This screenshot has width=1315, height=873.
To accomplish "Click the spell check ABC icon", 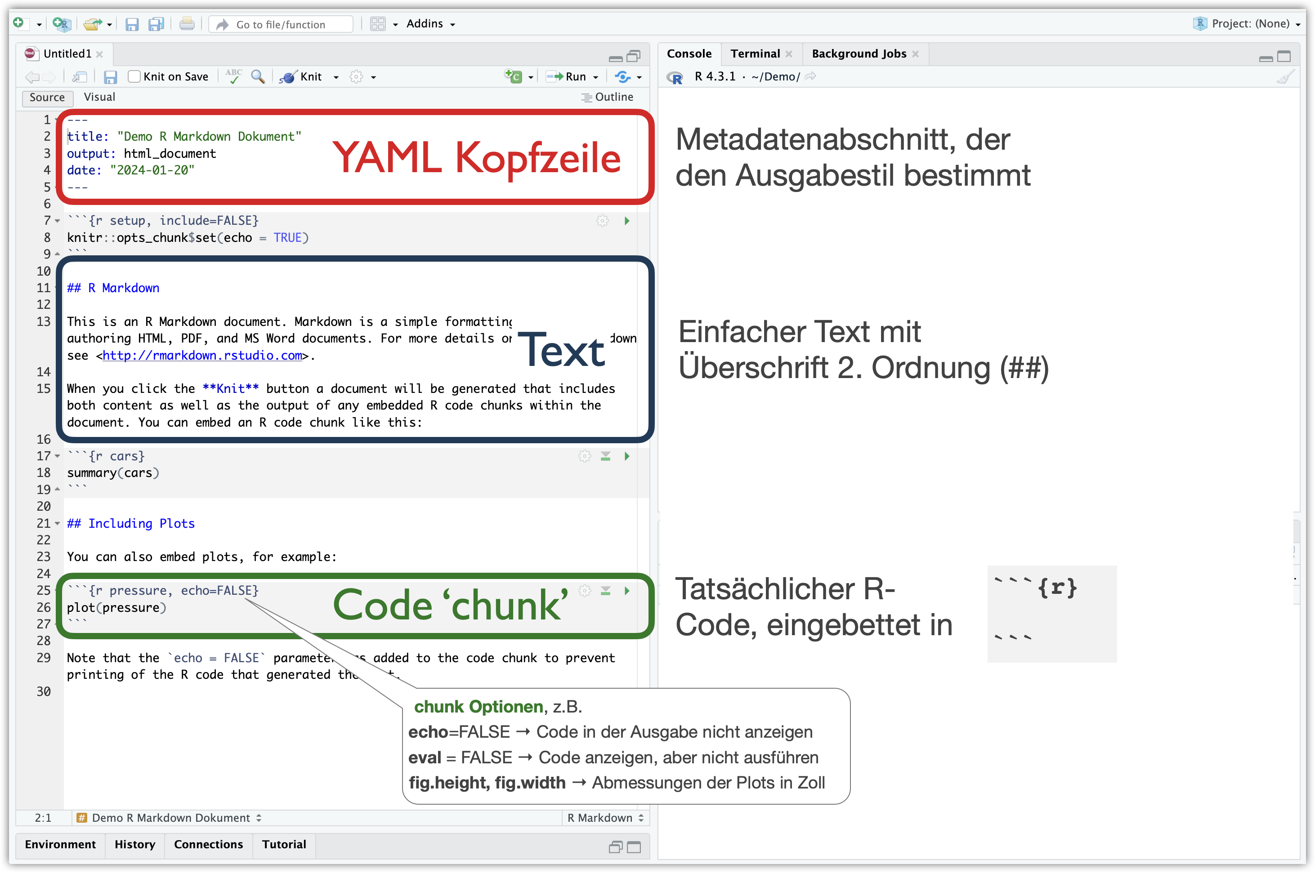I will (234, 76).
